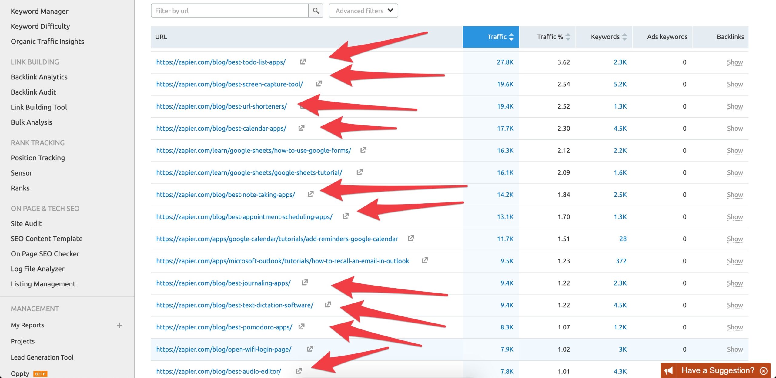Show backlinks for best-calendar-apps row

(735, 129)
